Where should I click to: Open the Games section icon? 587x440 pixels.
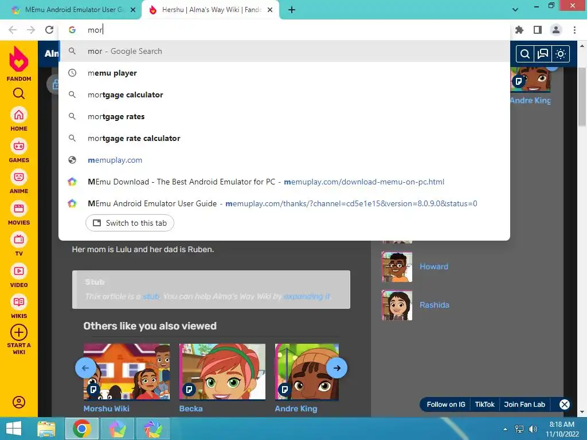(19, 146)
